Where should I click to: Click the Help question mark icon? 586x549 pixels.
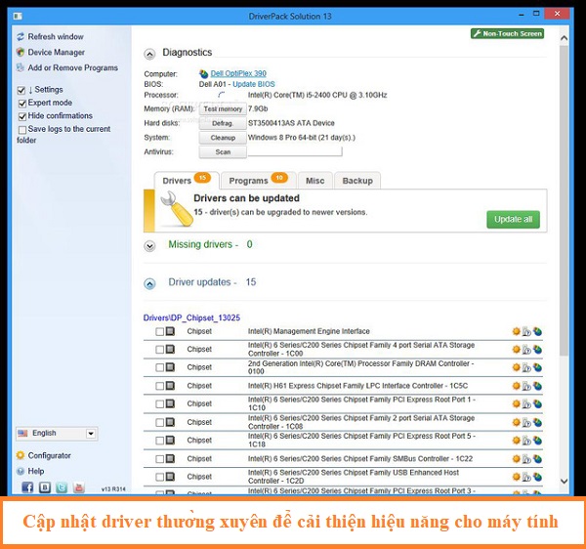tap(21, 471)
